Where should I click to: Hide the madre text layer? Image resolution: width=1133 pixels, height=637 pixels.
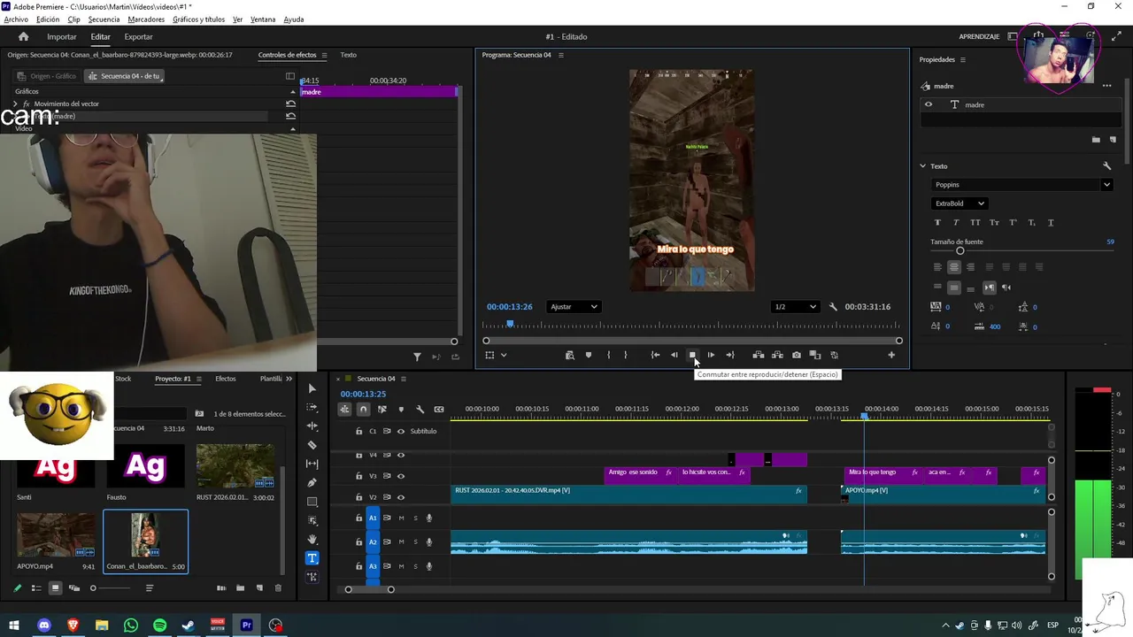coord(928,104)
